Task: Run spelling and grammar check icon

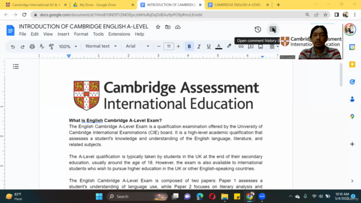Action: click(42, 46)
